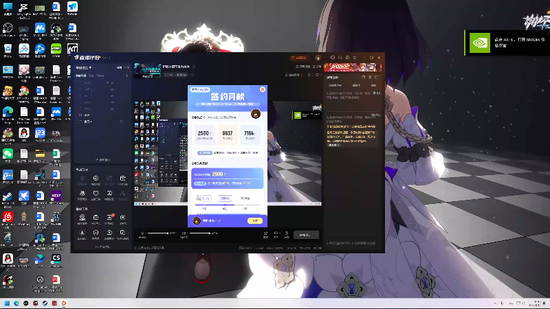Image resolution: width=550 pixels, height=309 pixels.
Task: Open Steam from the taskbar
Action: 45,304
